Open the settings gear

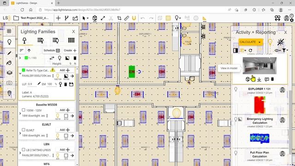click(292, 20)
